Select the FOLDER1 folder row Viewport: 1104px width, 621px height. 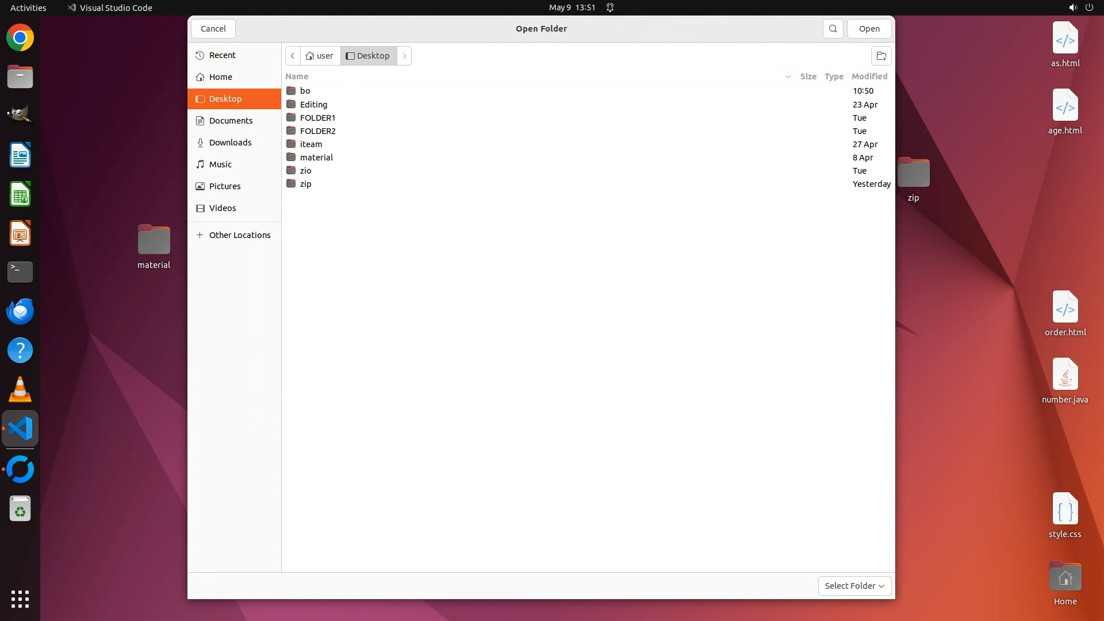point(317,118)
